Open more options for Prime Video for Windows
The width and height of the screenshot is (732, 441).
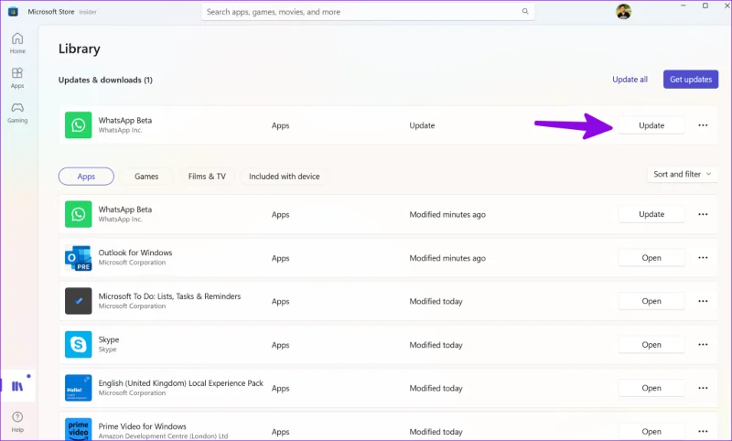703,431
